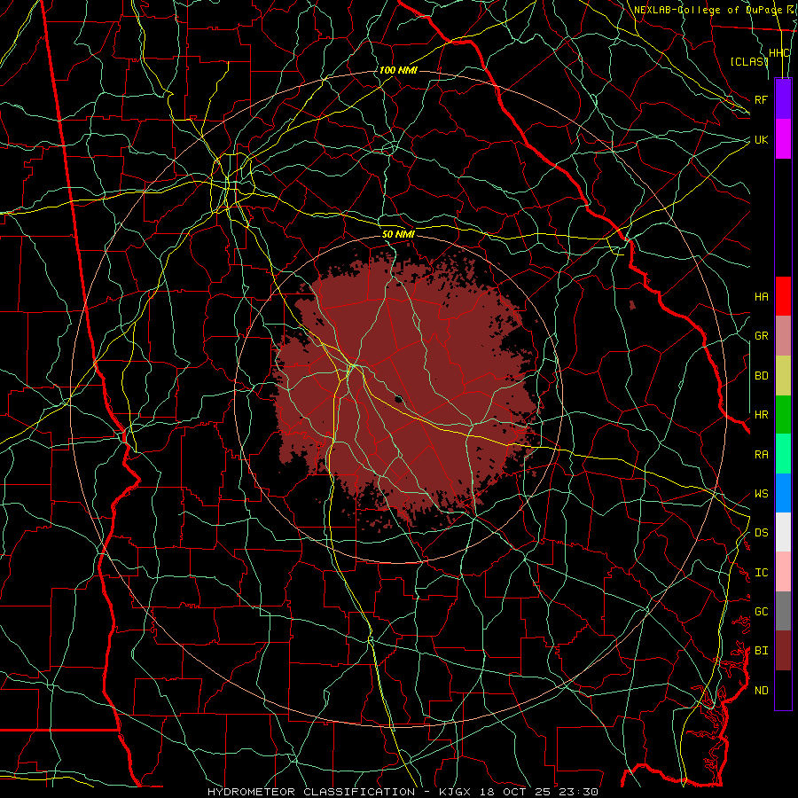Click the BI dark red legend swatch
Screen dimensions: 798x798
(x=783, y=651)
